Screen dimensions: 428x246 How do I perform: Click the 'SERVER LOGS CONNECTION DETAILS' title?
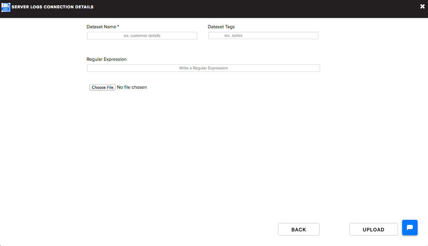(53, 7)
